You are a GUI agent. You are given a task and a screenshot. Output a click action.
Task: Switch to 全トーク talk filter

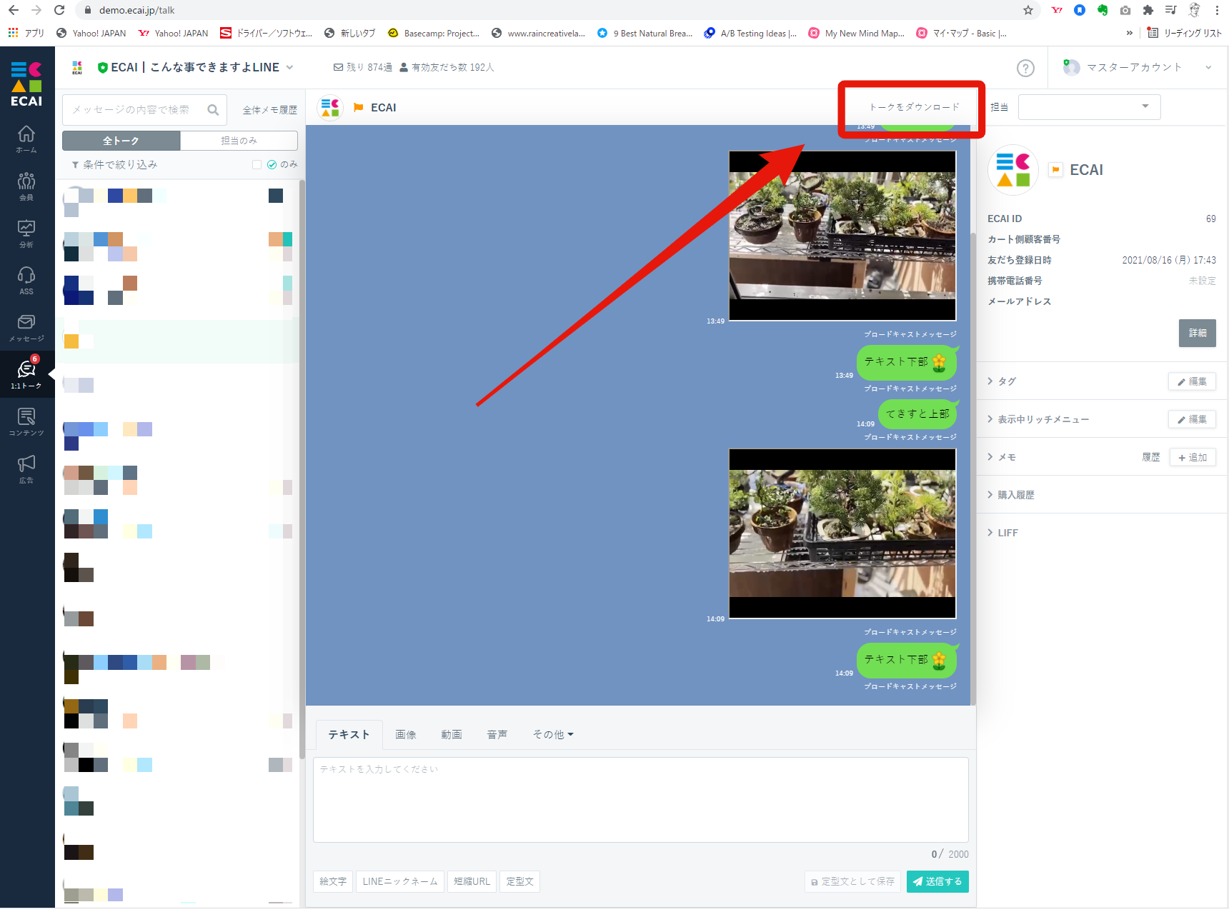(121, 141)
